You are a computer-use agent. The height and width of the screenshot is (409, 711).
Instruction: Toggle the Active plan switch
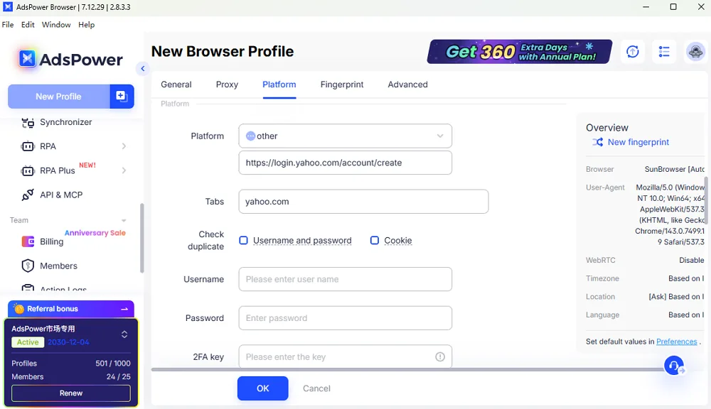pos(124,334)
